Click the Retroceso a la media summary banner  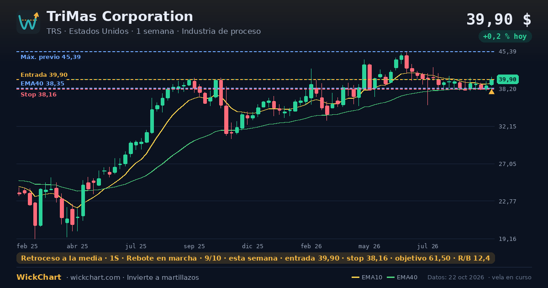[256, 258]
